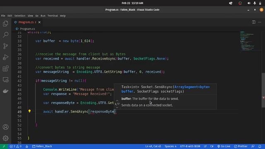Start Go Live server
The height and width of the screenshot is (149, 265).
(x=224, y=146)
